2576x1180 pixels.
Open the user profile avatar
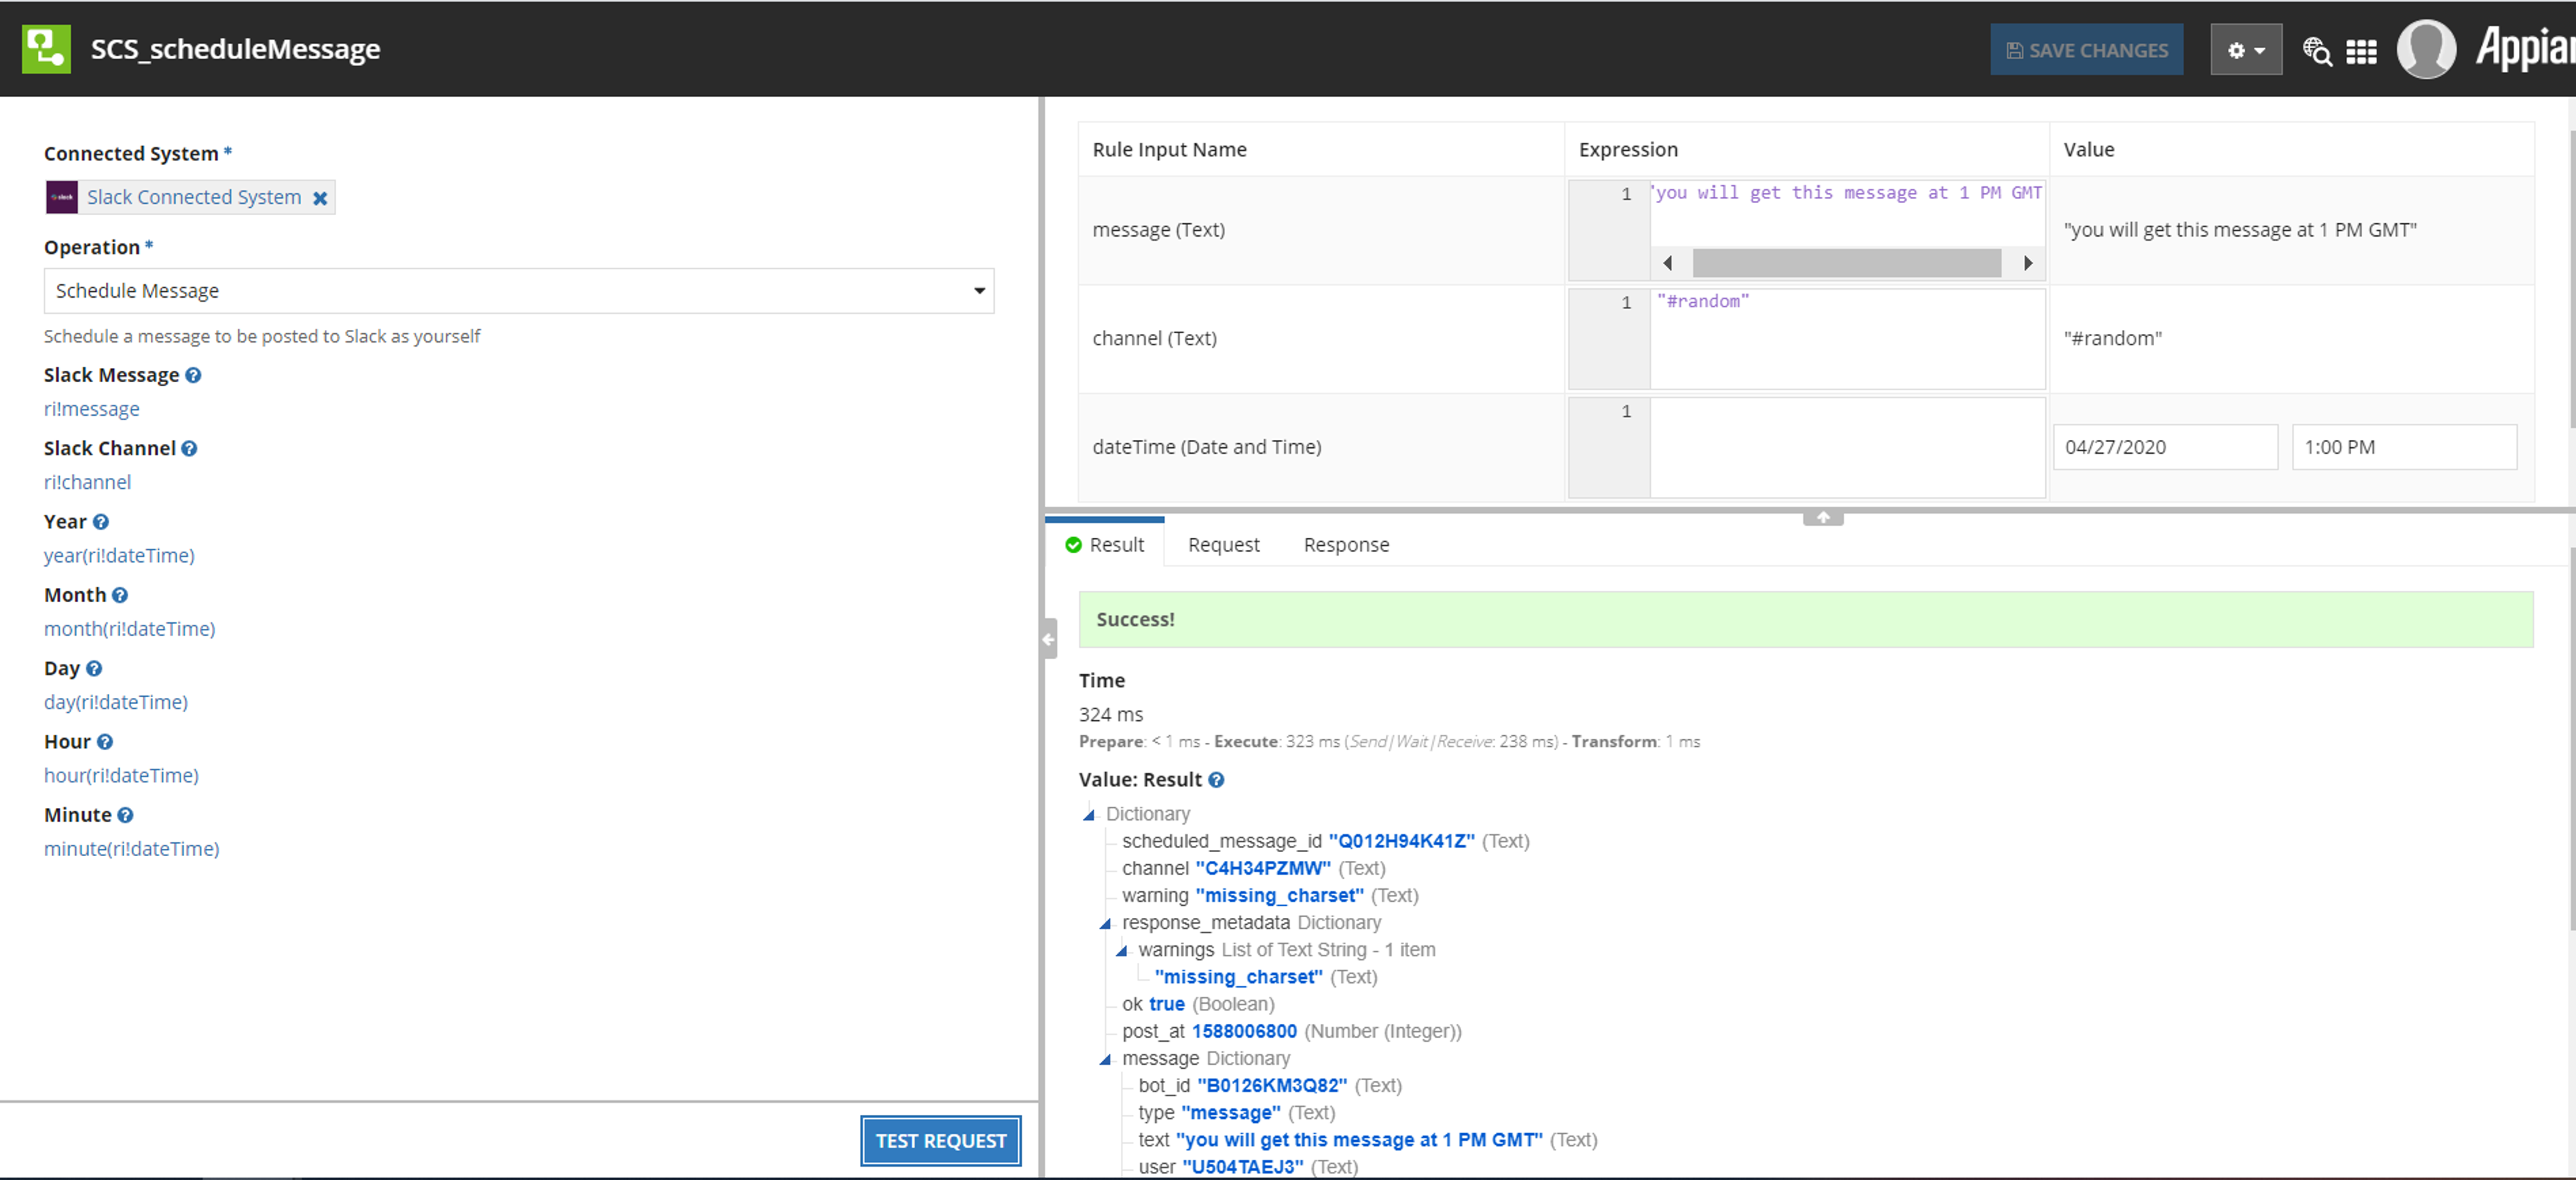(x=2426, y=49)
